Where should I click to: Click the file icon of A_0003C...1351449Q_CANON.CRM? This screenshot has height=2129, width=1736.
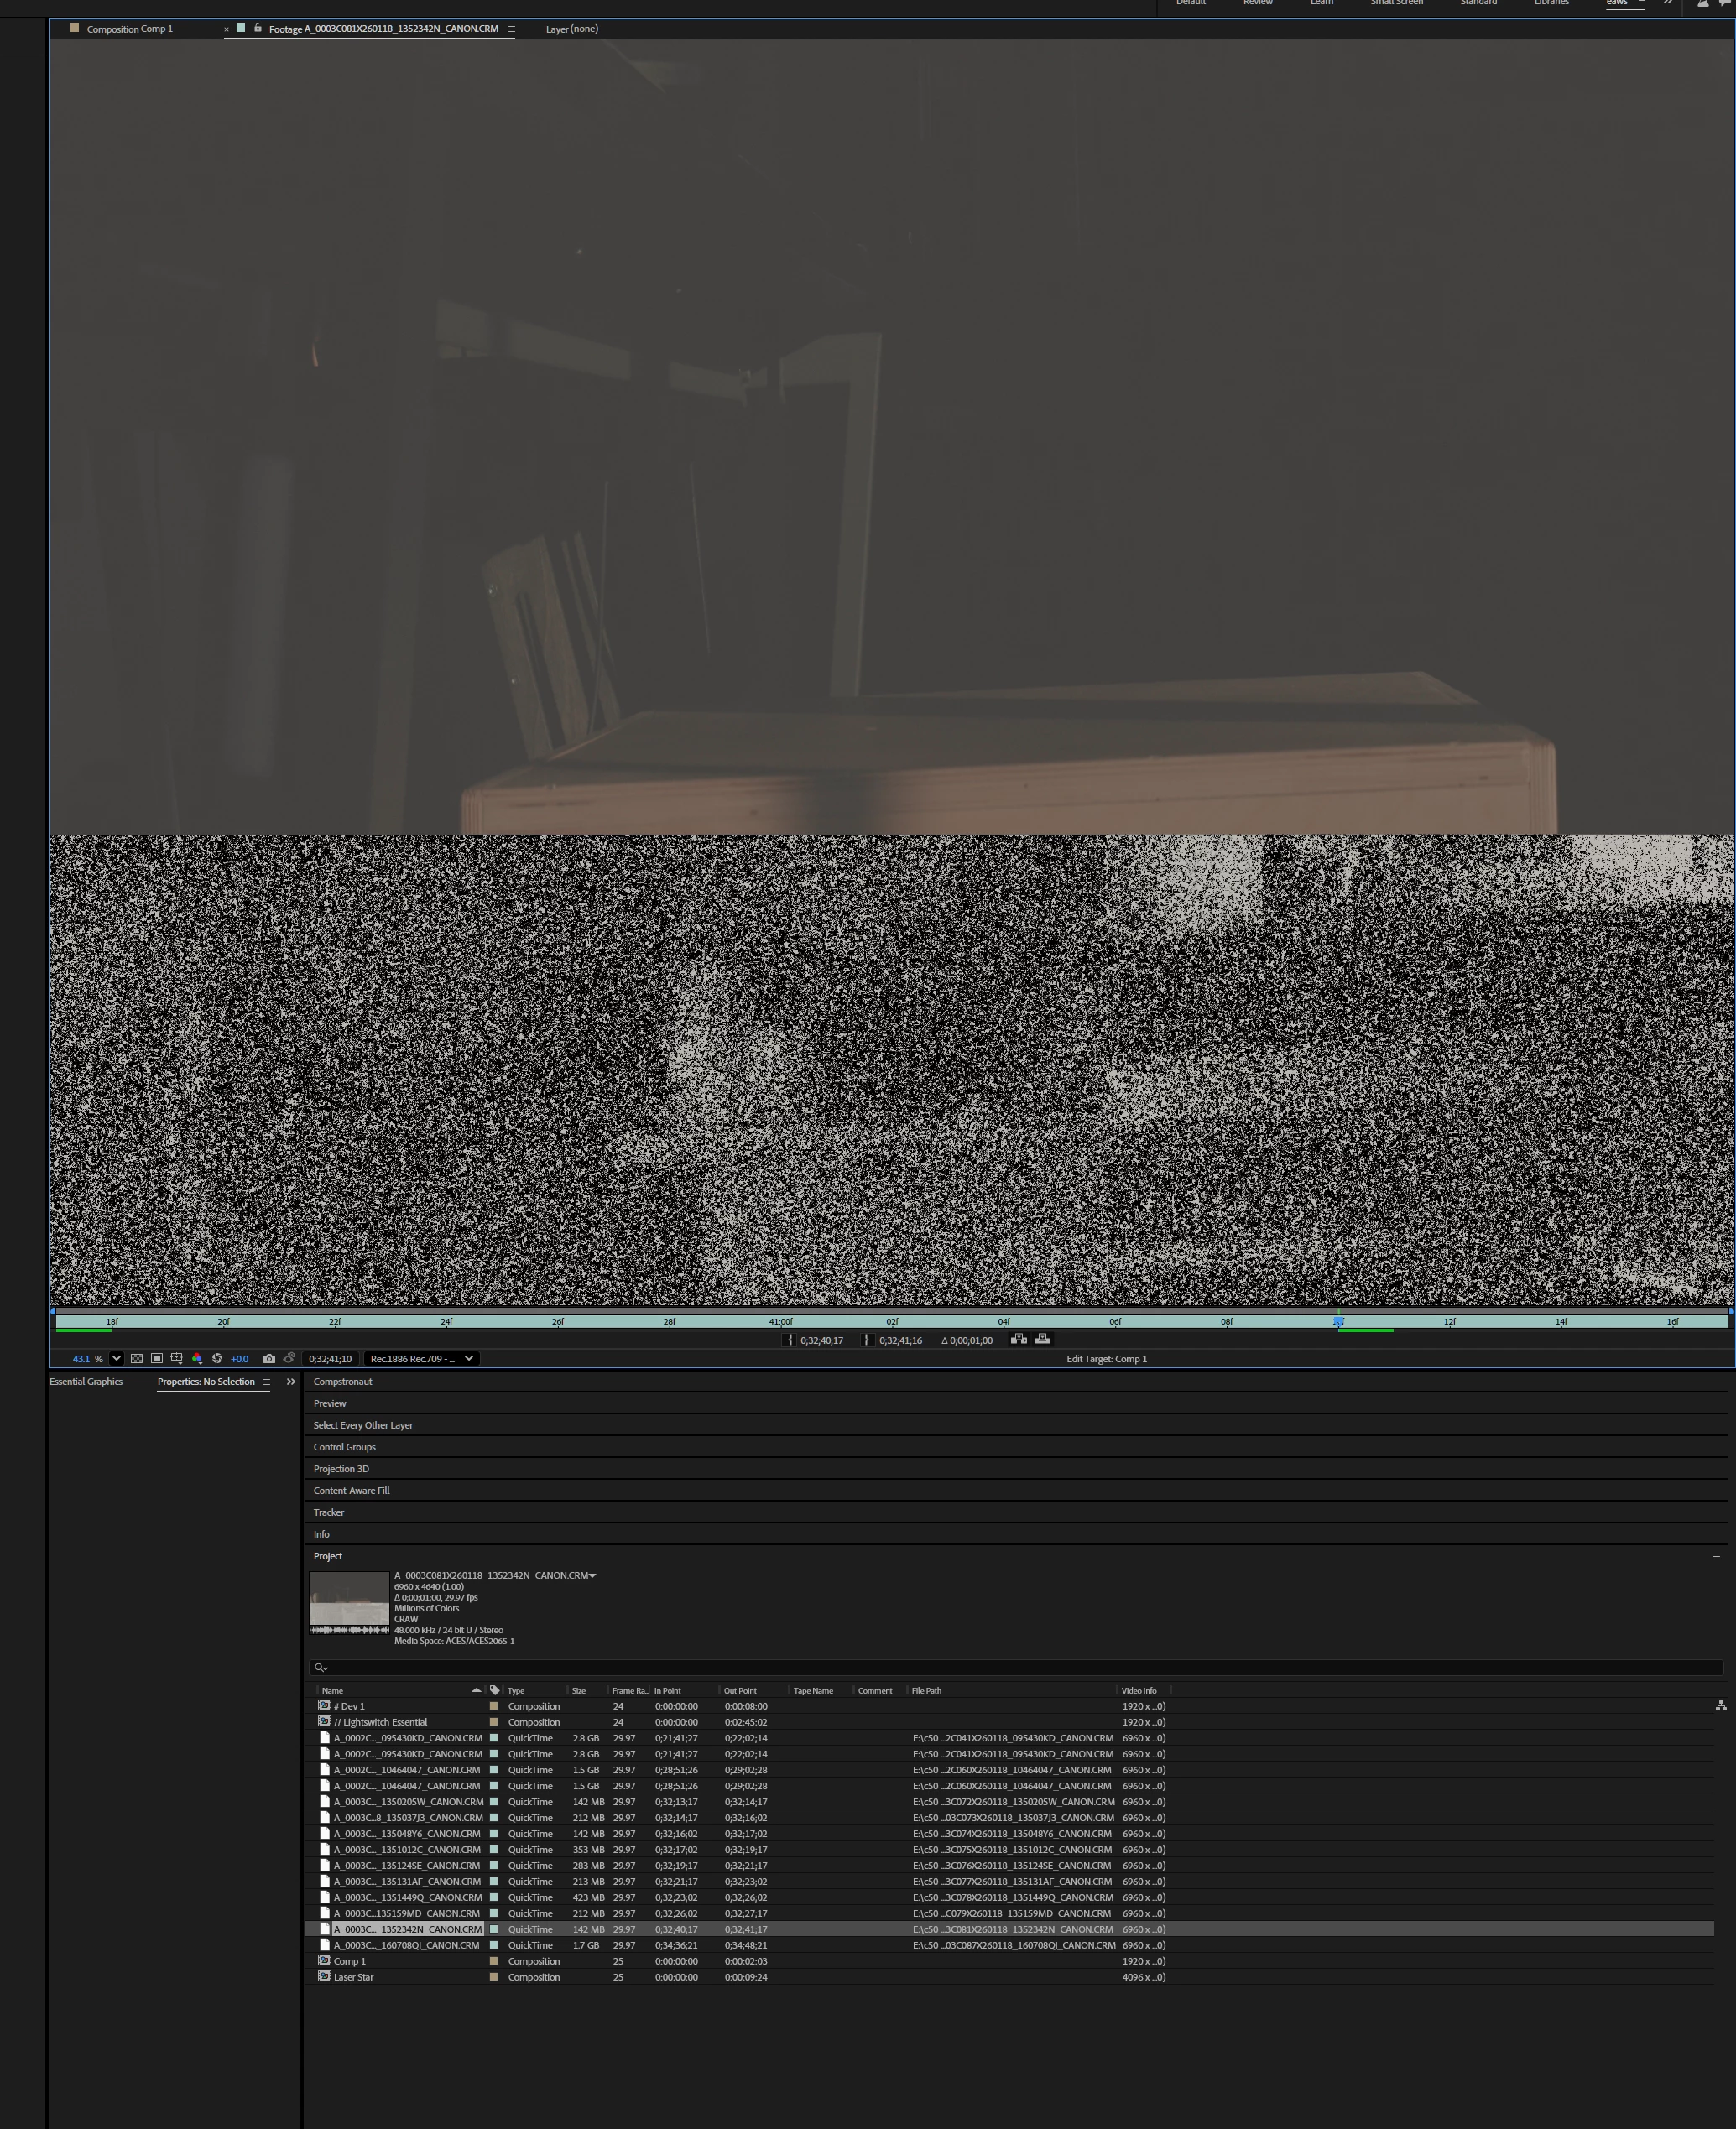click(x=324, y=1897)
